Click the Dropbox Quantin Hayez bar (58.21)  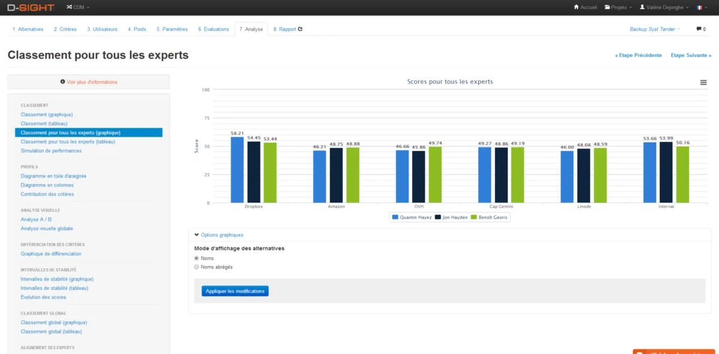(237, 170)
